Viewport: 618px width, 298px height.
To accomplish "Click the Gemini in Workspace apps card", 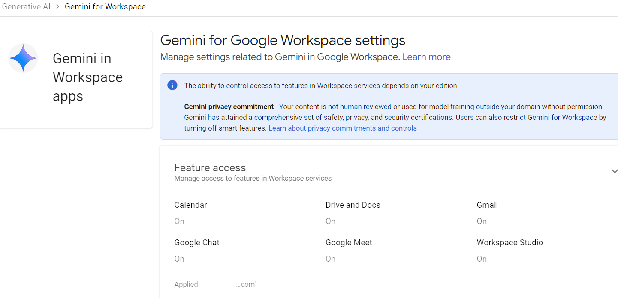I will point(76,79).
